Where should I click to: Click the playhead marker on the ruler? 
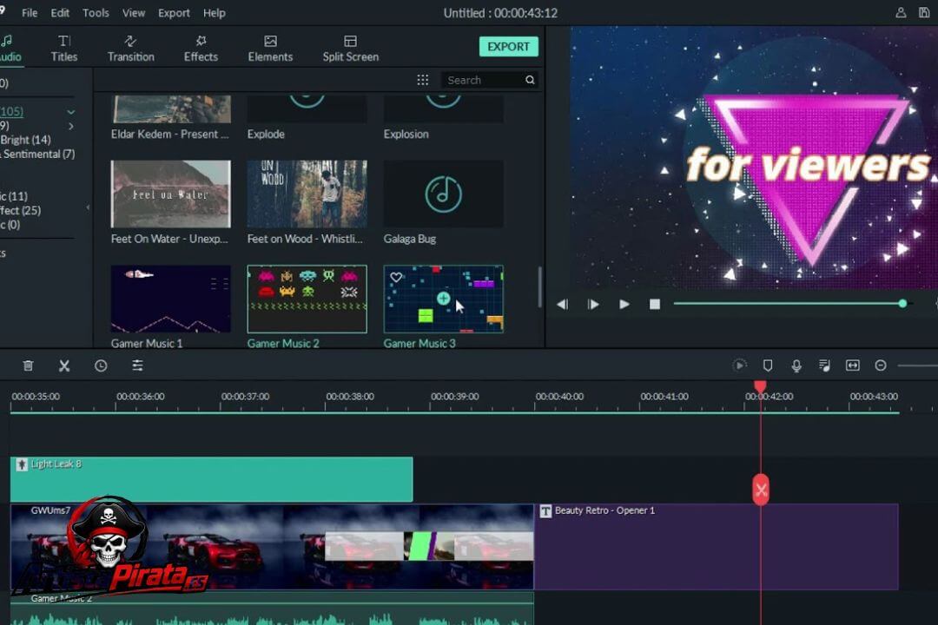coord(760,387)
